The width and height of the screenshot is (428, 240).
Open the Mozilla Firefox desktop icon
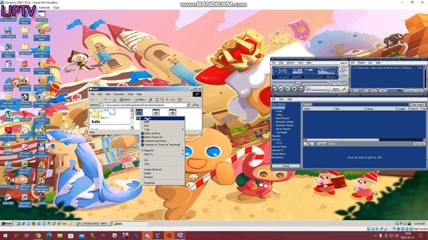point(8,183)
